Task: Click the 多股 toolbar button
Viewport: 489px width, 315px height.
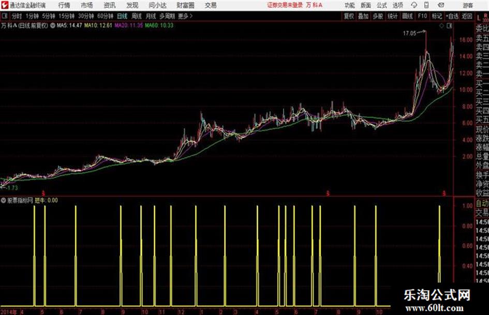Action: point(378,16)
